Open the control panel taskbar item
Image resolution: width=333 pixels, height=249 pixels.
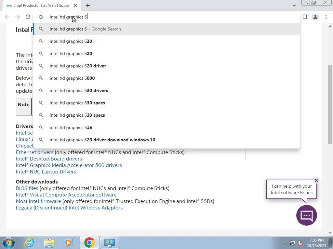[109, 243]
